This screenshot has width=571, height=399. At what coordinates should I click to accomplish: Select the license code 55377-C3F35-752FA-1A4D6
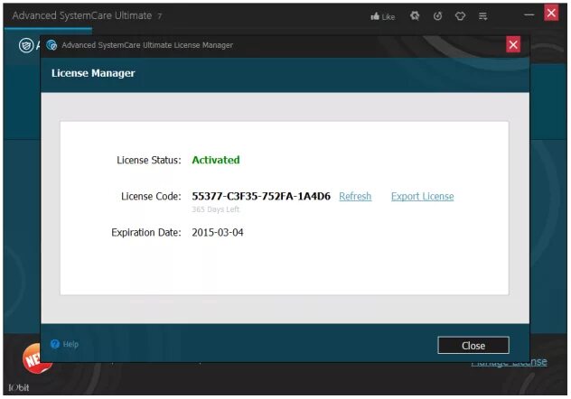(x=261, y=197)
